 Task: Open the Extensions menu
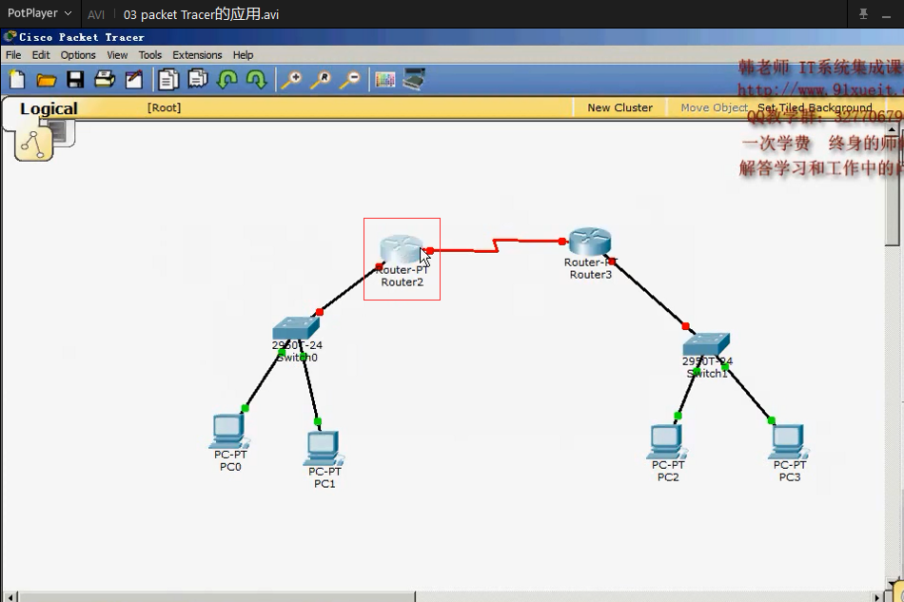197,55
